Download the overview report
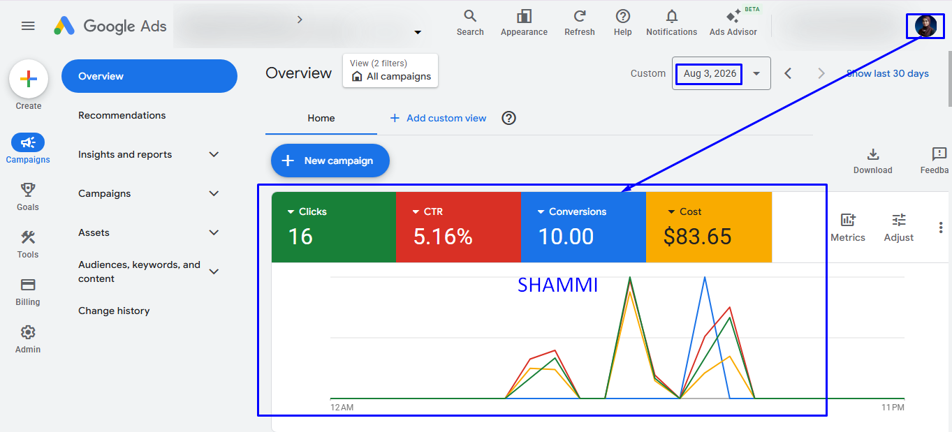952x432 pixels. point(872,161)
